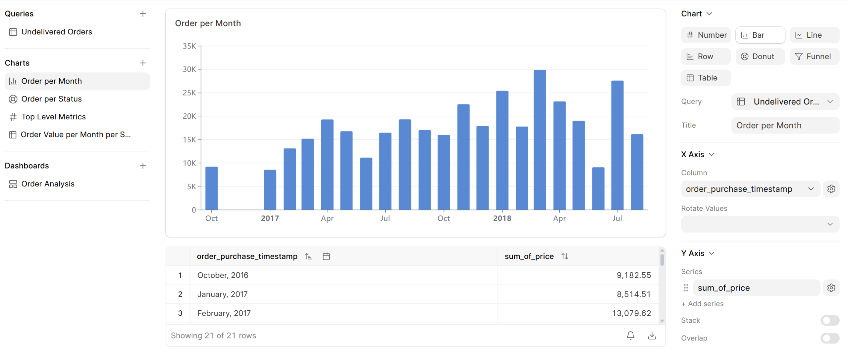Screen dimensions: 848x351
Task: Add a new chart with plus icon
Action: [x=143, y=63]
